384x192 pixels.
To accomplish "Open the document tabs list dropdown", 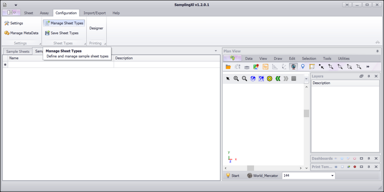I will coord(216,51).
